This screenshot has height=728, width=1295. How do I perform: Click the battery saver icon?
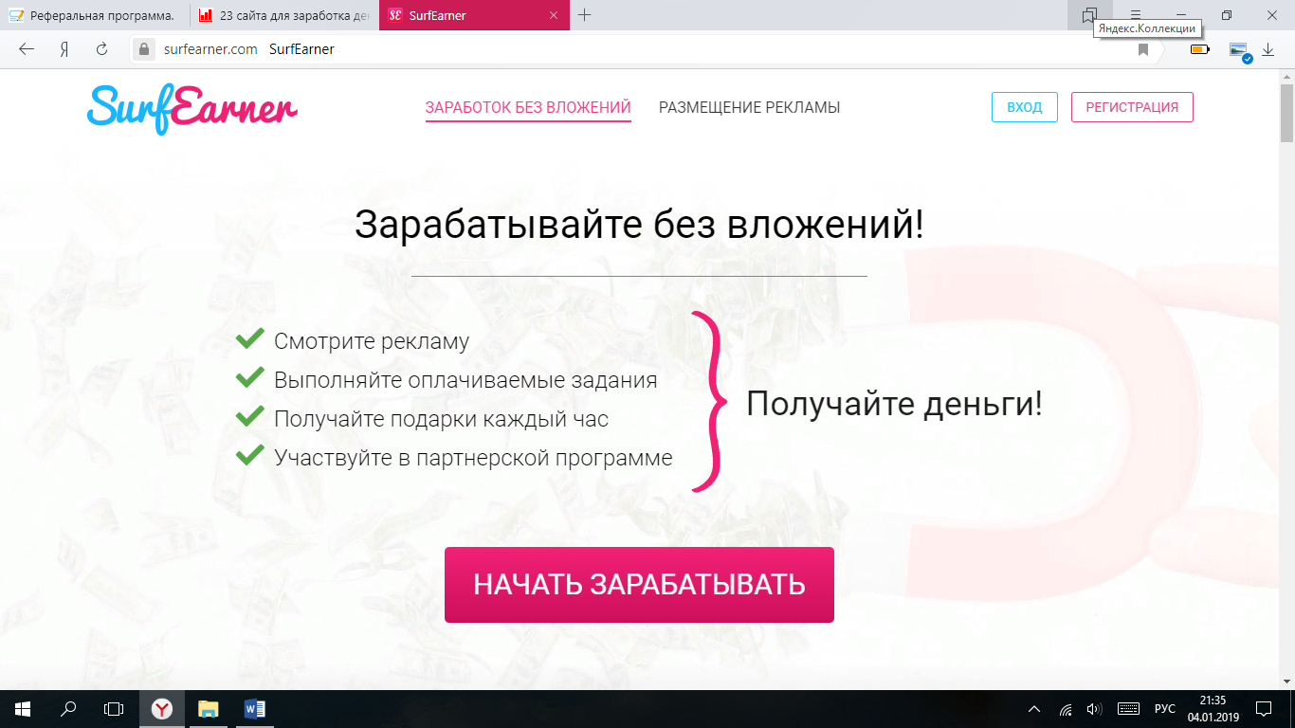coord(1200,49)
